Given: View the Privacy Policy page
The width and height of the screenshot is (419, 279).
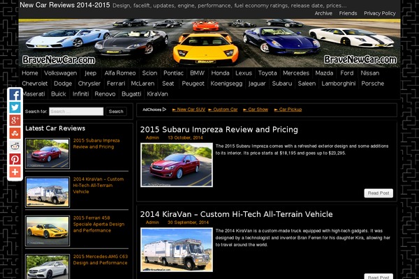Looking at the screenshot, I should (380, 13).
